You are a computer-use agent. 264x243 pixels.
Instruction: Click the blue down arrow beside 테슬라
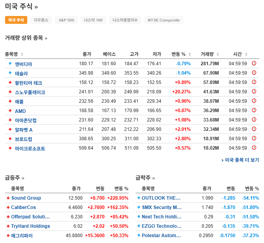point(10,73)
